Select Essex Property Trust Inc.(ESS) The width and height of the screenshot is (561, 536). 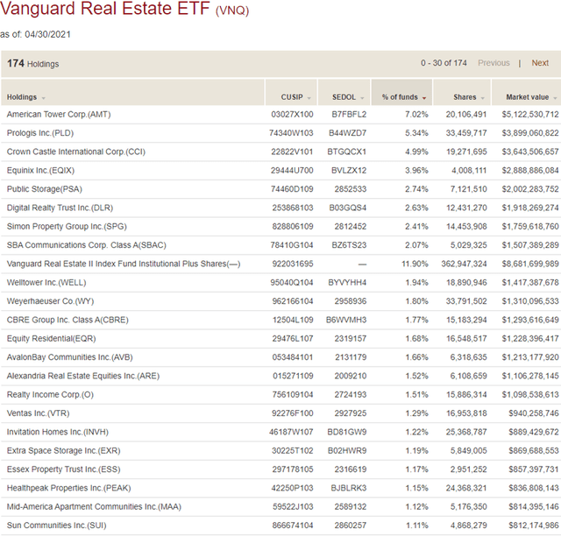63,469
